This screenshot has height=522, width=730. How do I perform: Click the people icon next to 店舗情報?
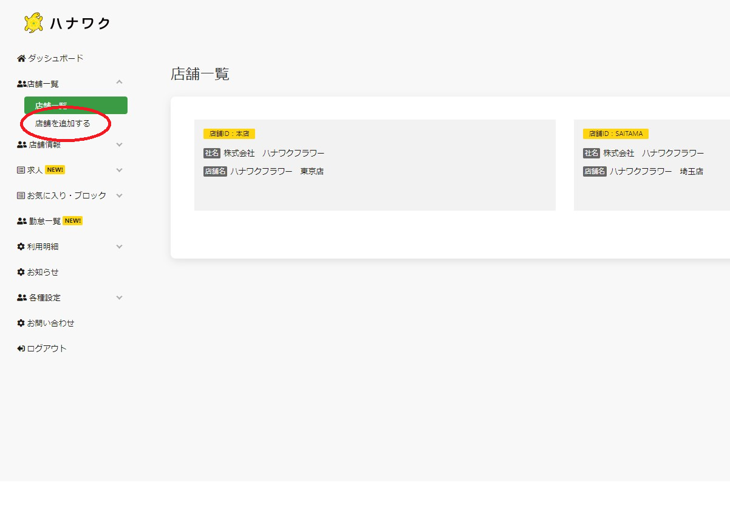(22, 145)
